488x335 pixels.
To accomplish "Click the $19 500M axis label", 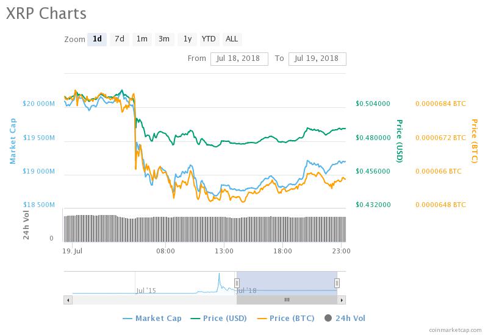I will point(38,138).
